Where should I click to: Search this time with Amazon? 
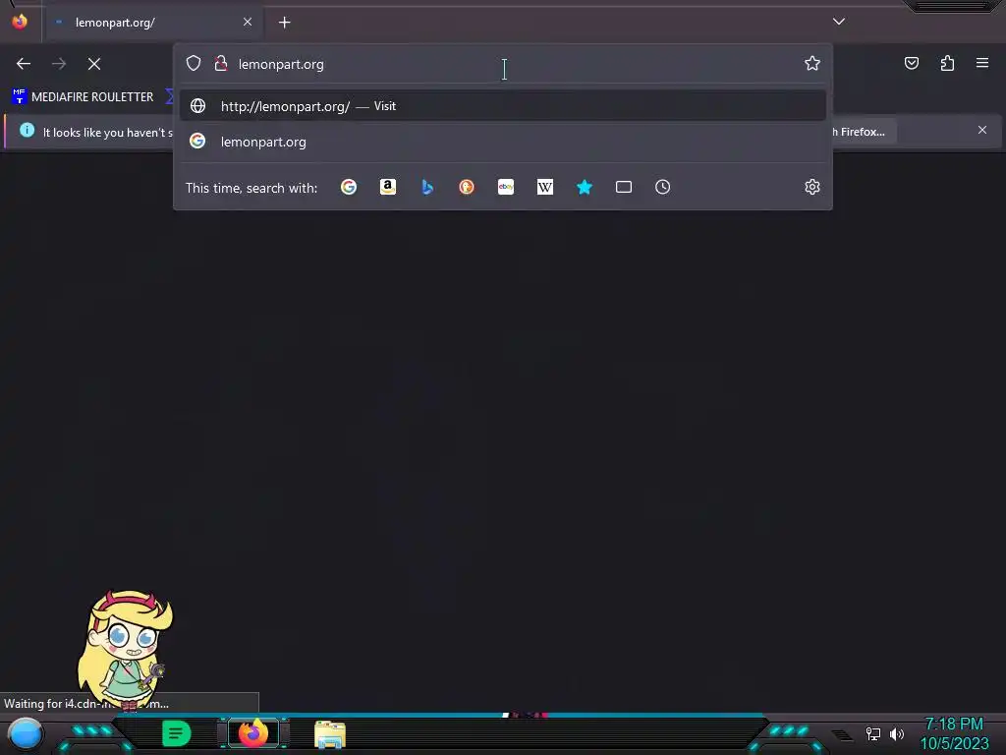pos(388,187)
